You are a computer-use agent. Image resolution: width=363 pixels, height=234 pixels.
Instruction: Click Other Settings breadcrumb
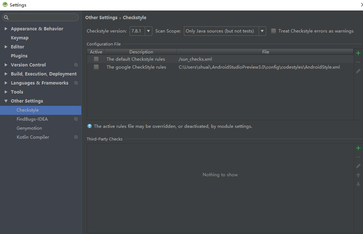coord(101,18)
